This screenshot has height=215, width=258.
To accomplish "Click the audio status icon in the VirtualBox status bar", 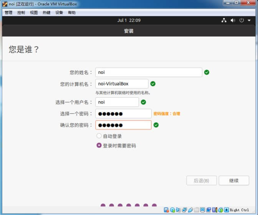I will coord(178,210).
